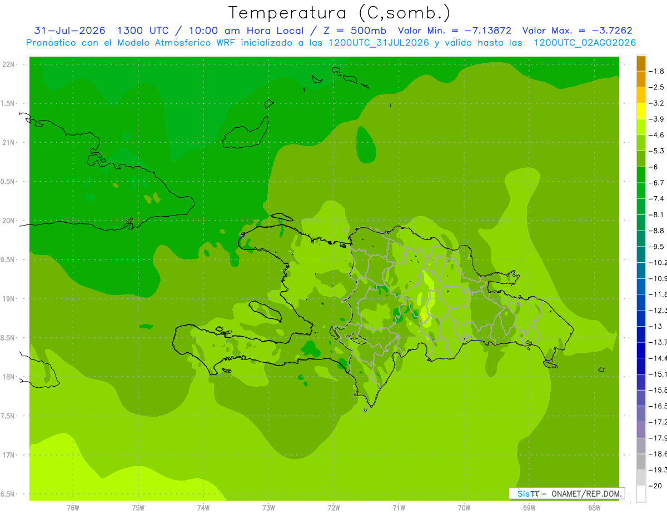Screen dimensions: 667x515
Task: Click the '76W' longitude label
Action: (73, 508)
